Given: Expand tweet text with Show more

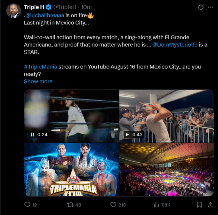Looking at the screenshot, I should coord(38,81).
